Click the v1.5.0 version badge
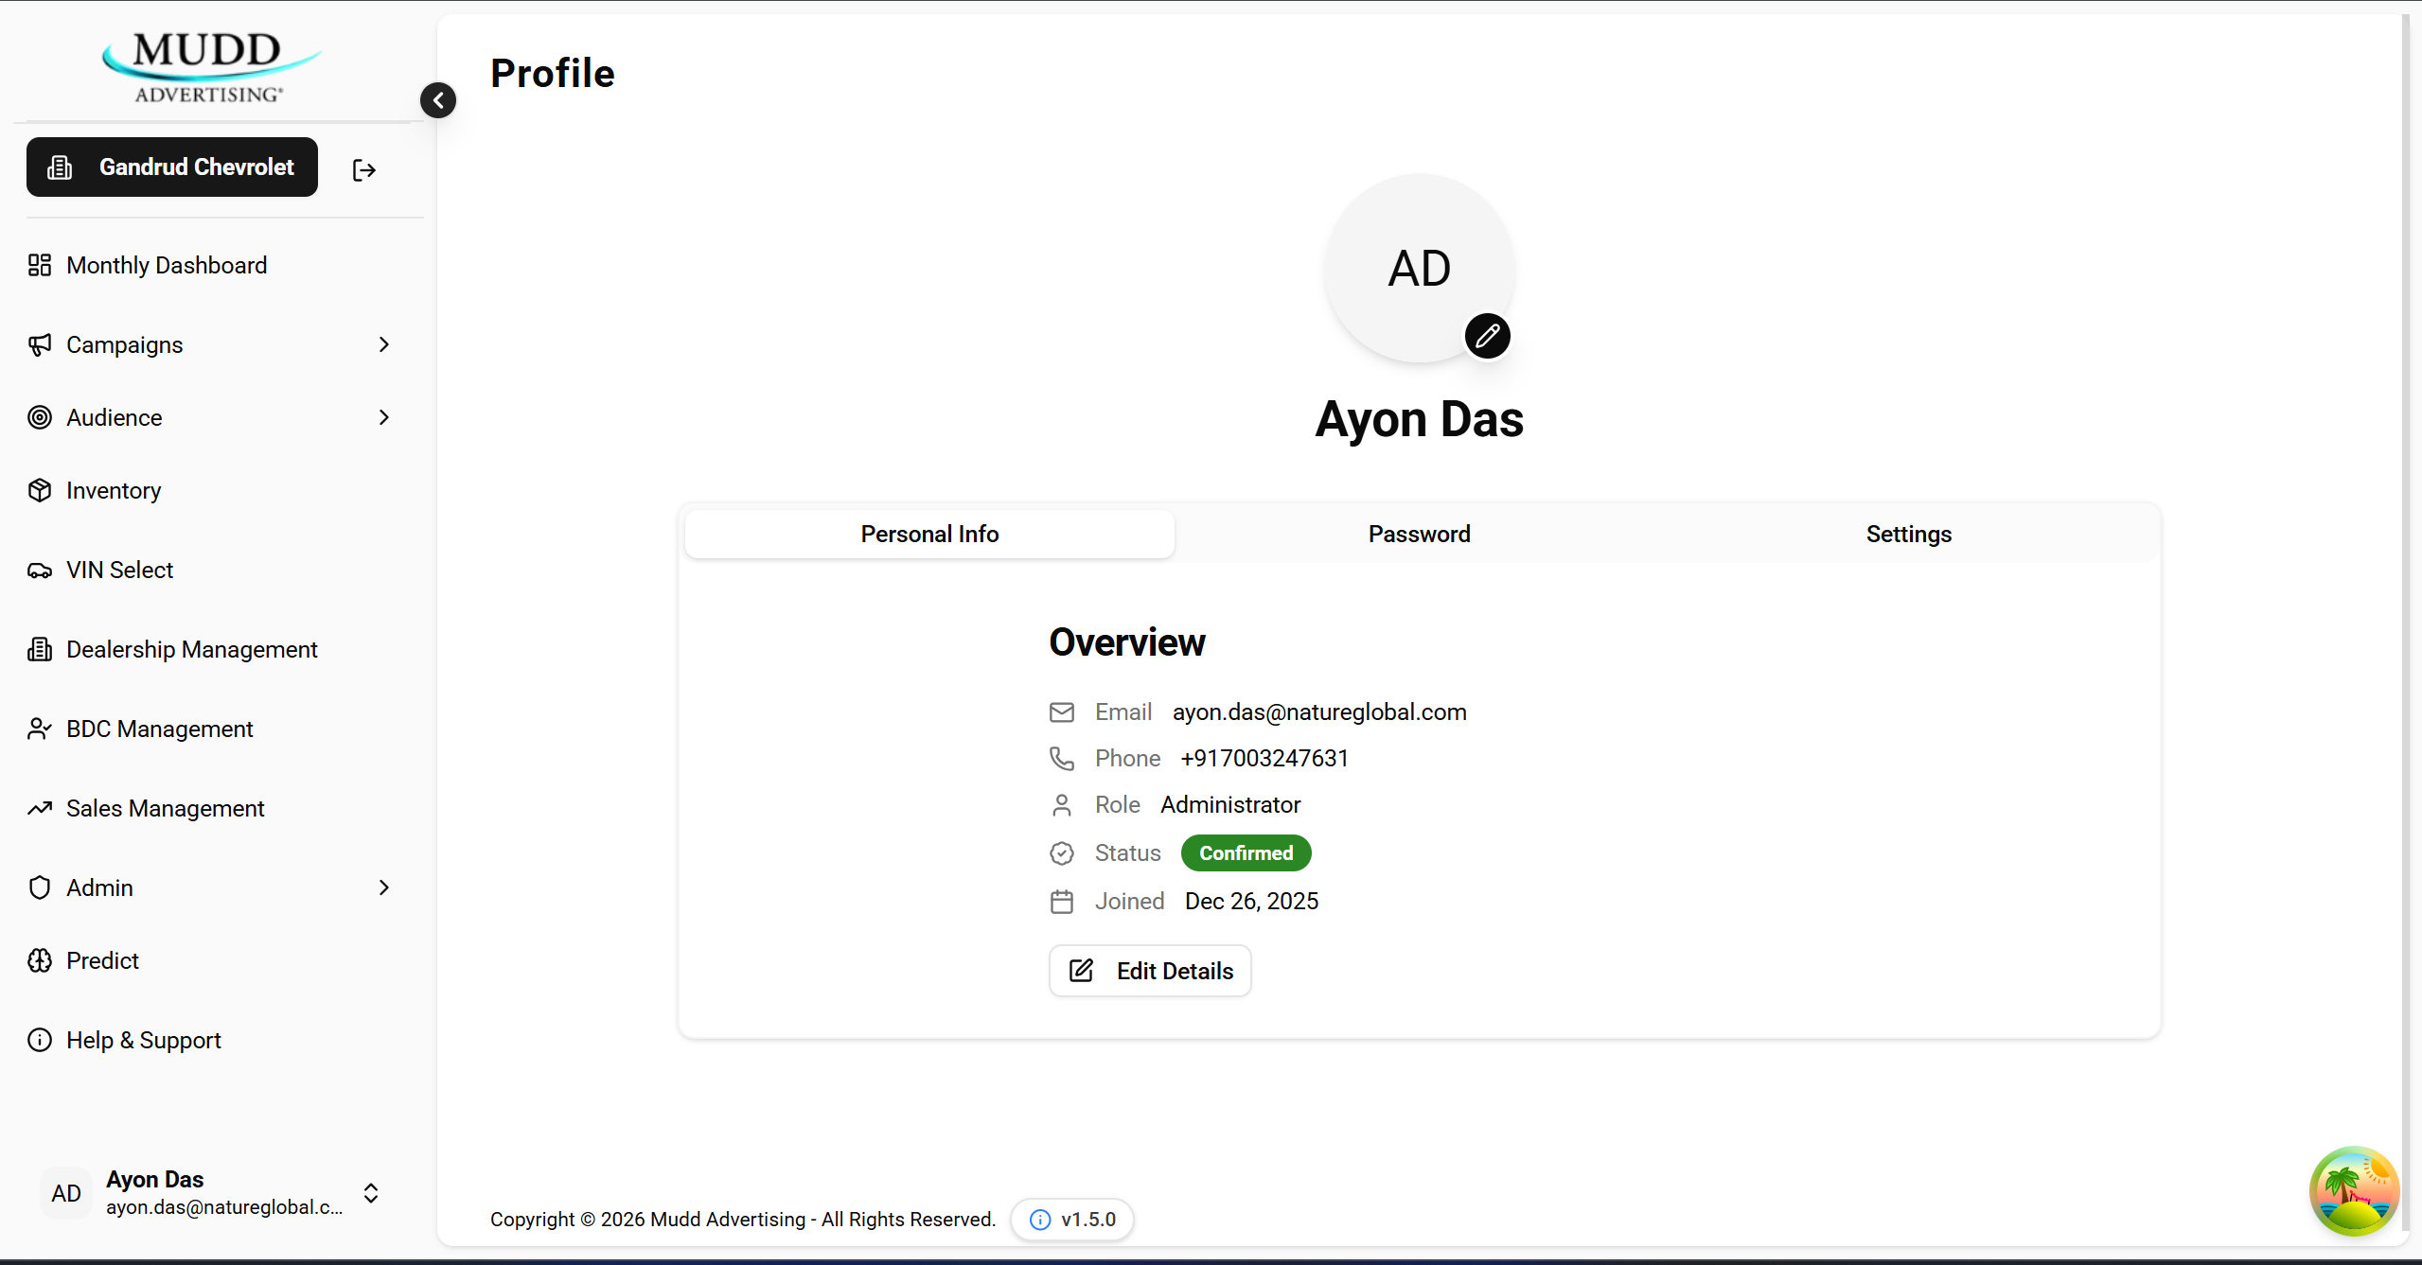2422x1265 pixels. click(x=1072, y=1220)
